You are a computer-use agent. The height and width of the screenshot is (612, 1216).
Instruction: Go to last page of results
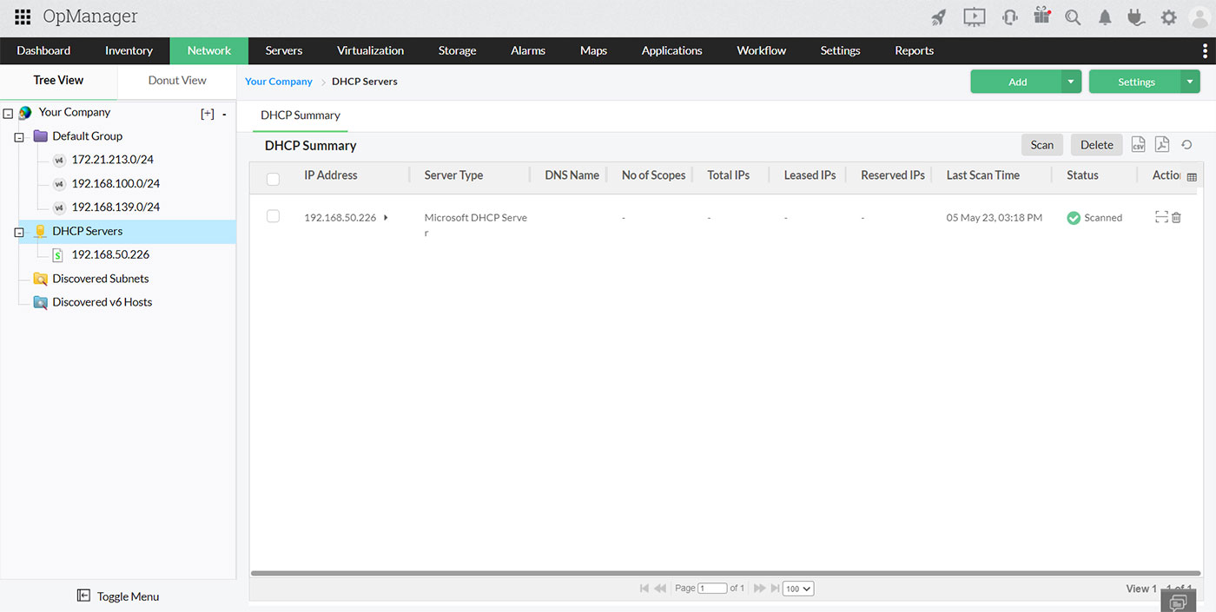pos(775,589)
